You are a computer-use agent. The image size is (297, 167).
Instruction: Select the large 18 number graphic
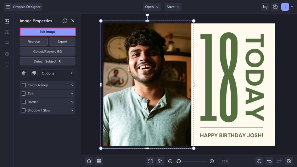[219, 77]
